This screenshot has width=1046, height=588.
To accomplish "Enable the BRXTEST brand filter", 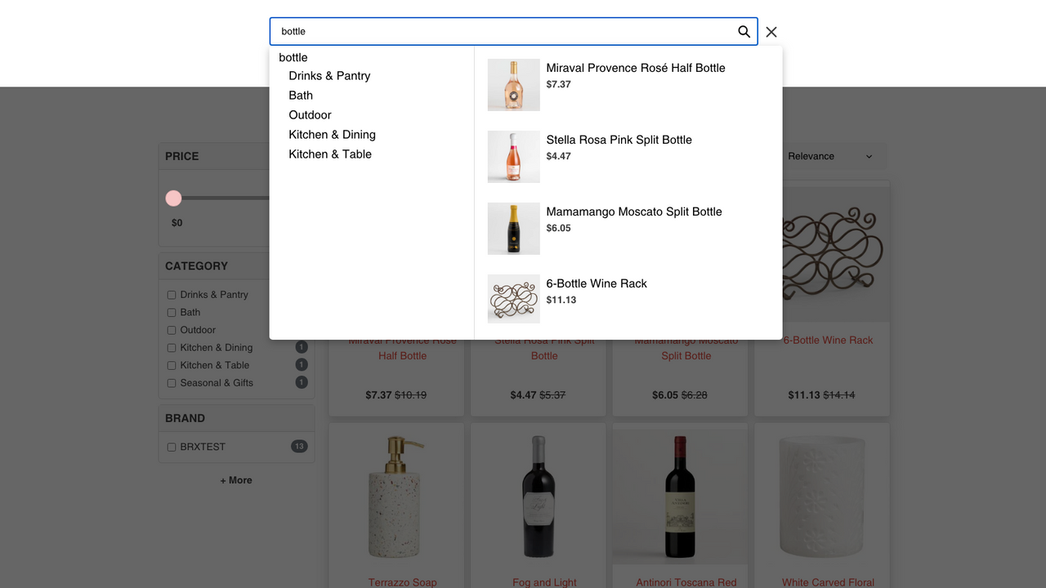I will [171, 447].
